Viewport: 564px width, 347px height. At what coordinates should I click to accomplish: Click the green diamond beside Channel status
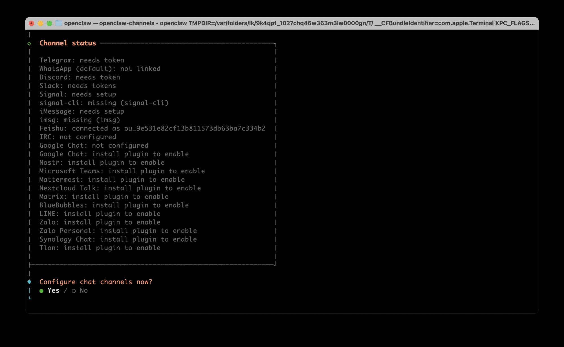pyautogui.click(x=29, y=43)
